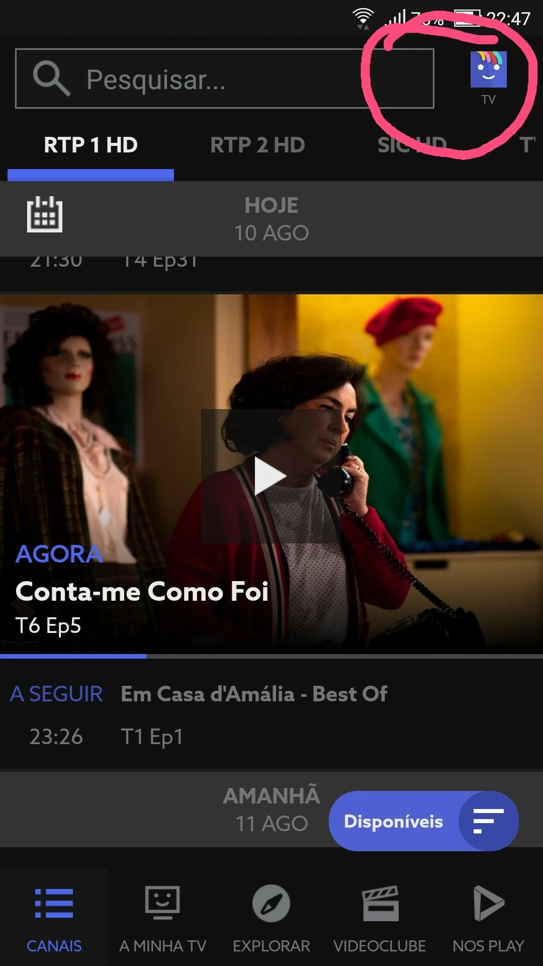Open Em Casa d'Amália - Best Of
543x966 pixels.
pyautogui.click(x=254, y=694)
